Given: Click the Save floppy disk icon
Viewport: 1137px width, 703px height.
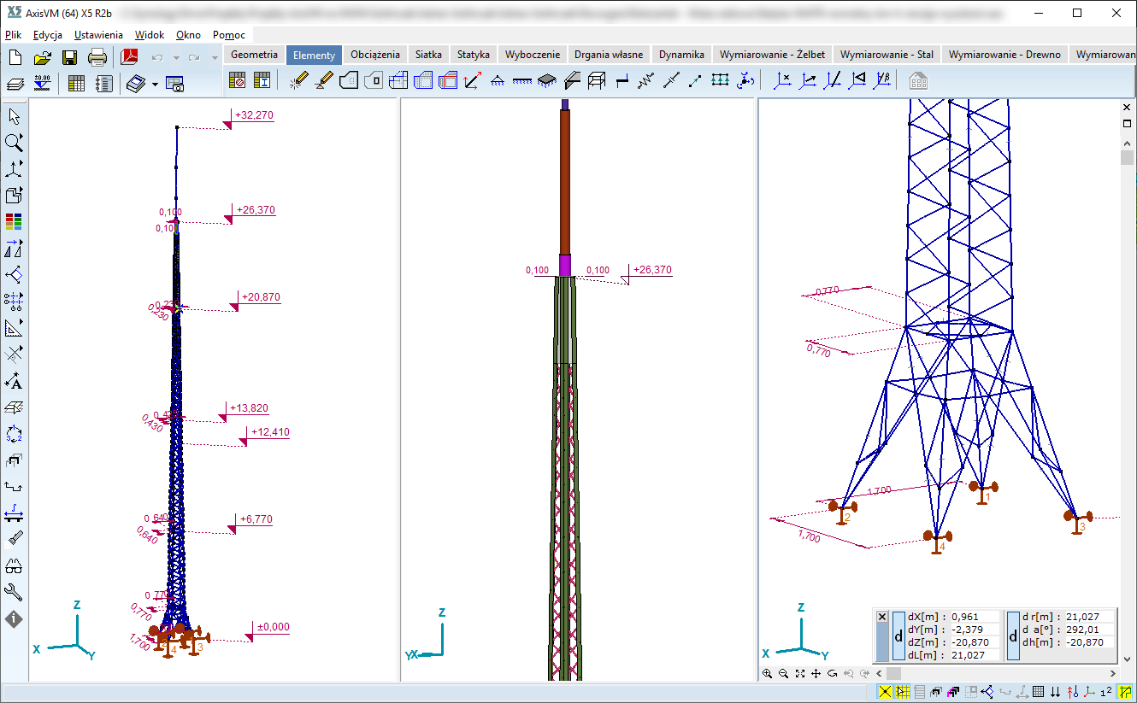Looking at the screenshot, I should 70,57.
